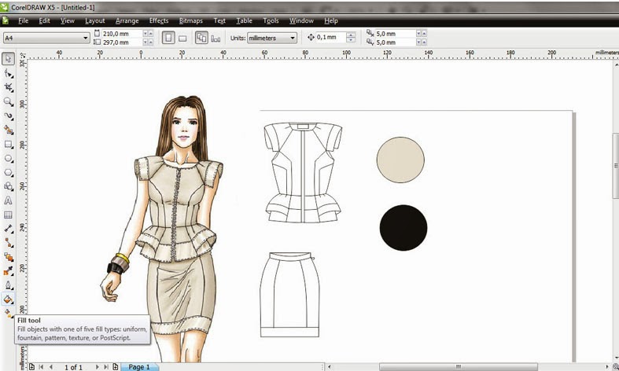Select the Shape tool
Screen dimensions: 619x371
point(8,73)
